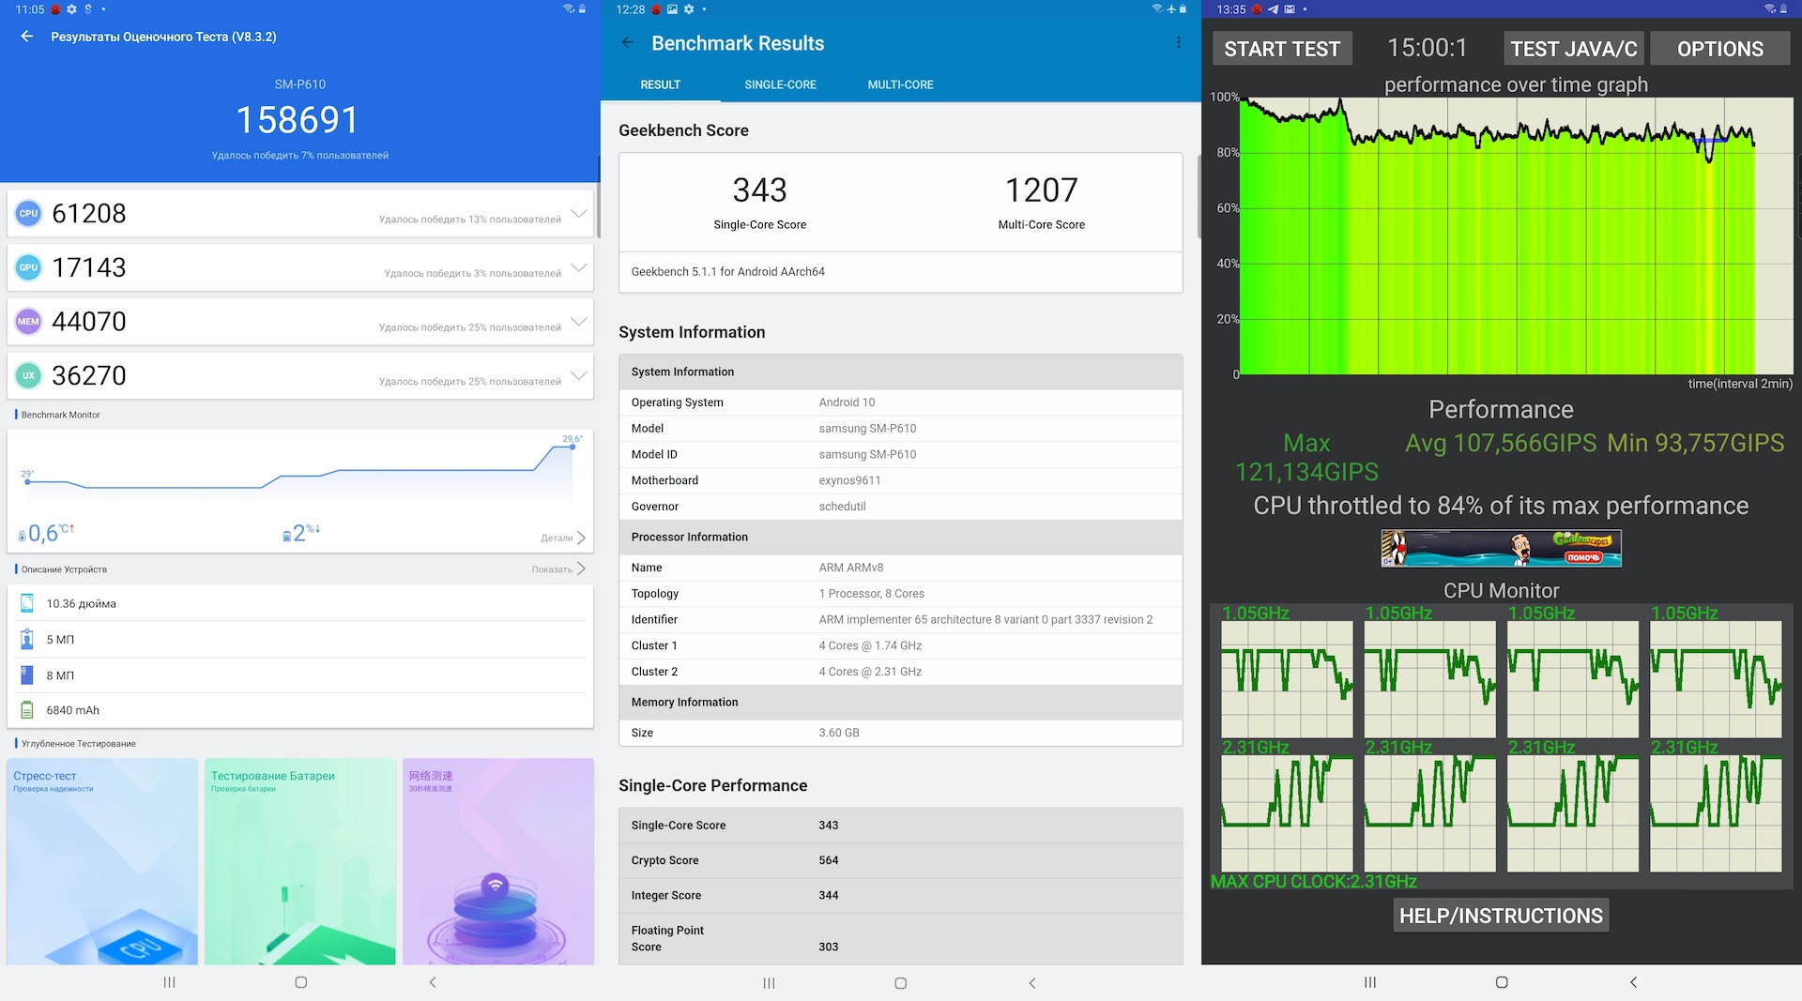Tap the GPU score badge icon
Viewport: 1802px width, 1001px height.
coord(28,267)
